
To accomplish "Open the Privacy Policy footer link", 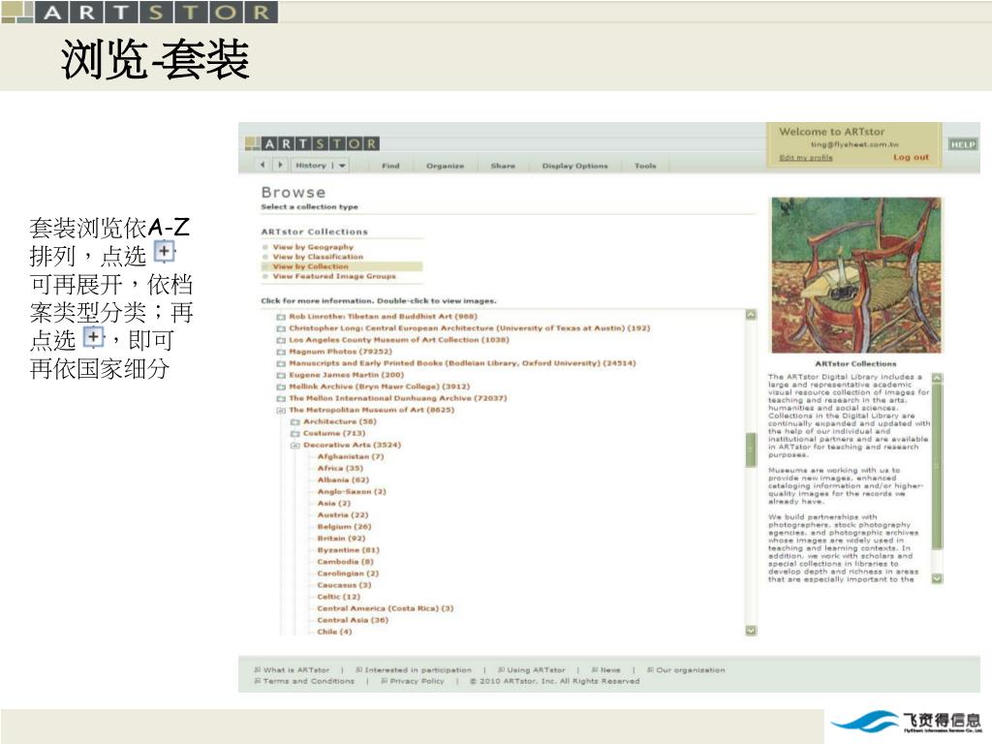I will (x=417, y=681).
